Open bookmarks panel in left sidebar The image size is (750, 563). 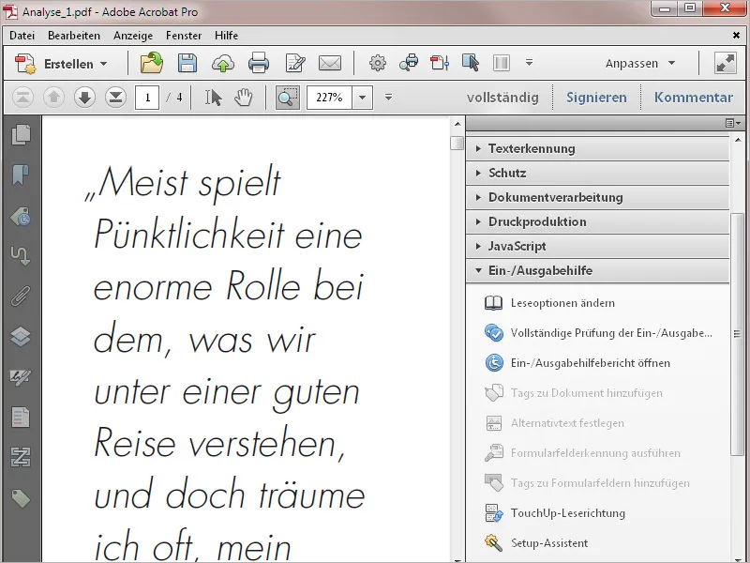coord(21,175)
